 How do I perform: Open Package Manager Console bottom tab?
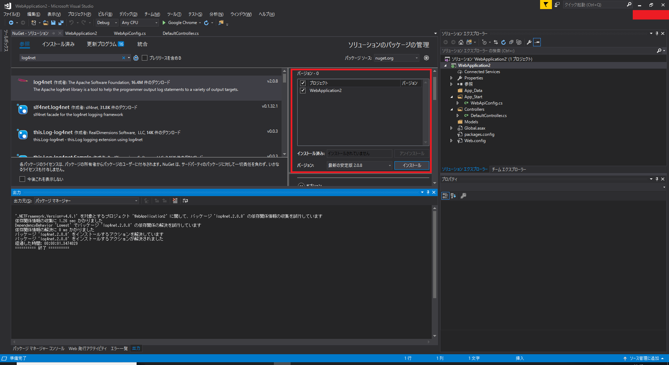39,348
